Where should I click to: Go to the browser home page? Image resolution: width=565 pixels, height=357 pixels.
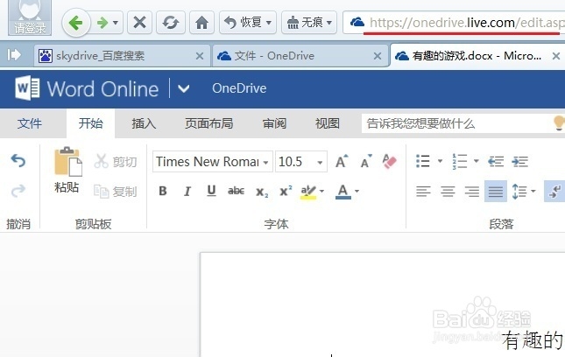201,23
